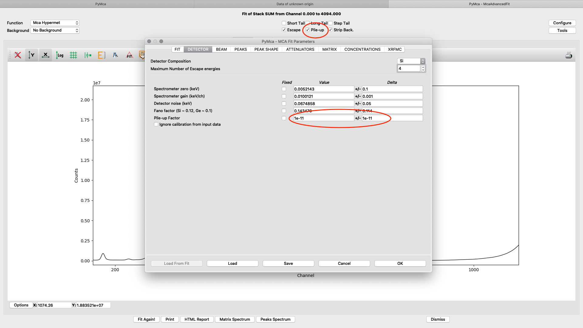
Task: Click the Spectrometer gain value field
Action: point(324,96)
